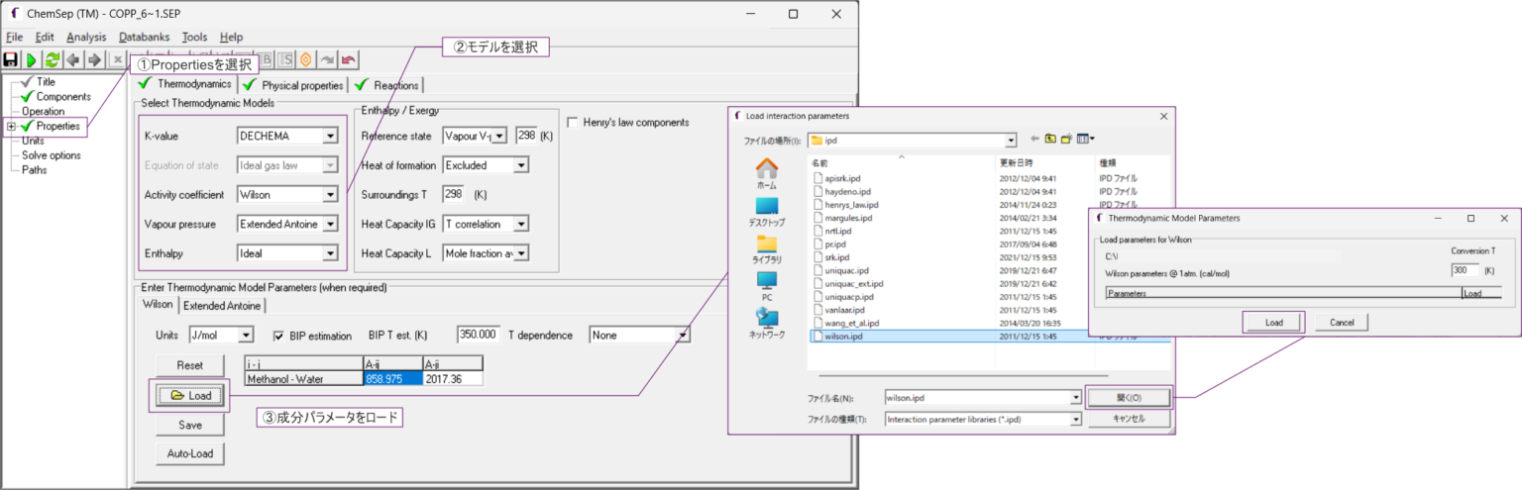This screenshot has height=490, width=1522.
Task: Open the view menu icon in the file dialog
Action: tap(1086, 140)
